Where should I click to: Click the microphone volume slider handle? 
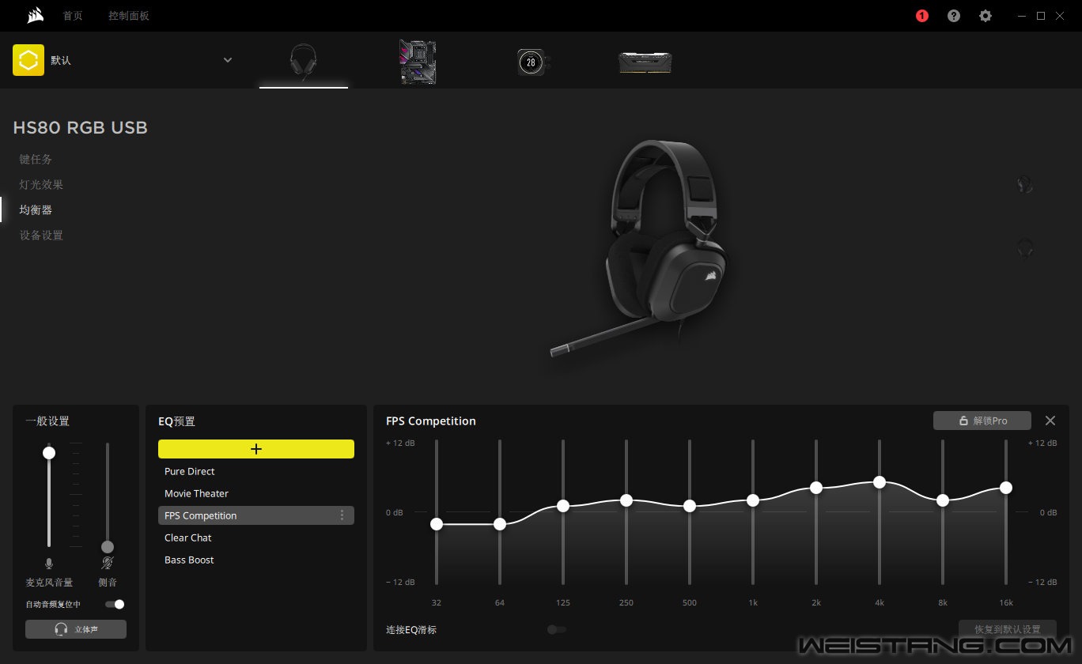coord(49,453)
